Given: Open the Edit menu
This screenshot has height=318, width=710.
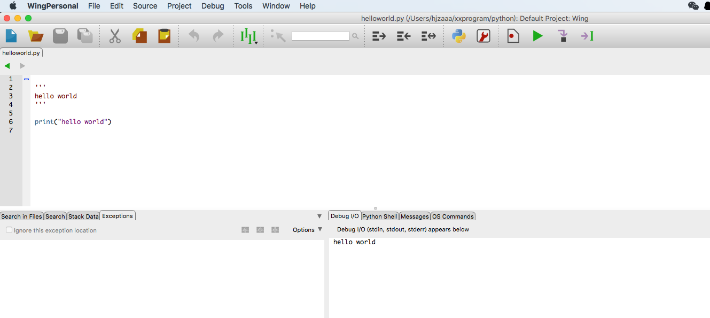Looking at the screenshot, I should (x=116, y=6).
